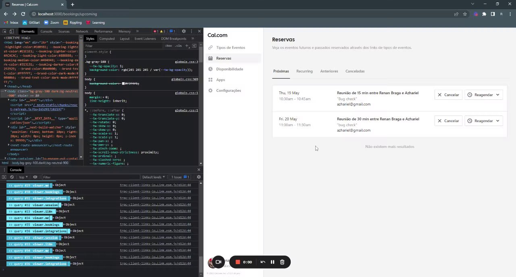This screenshot has height=277, width=516.
Task: Switch to the Computed styles tab
Action: (107, 39)
